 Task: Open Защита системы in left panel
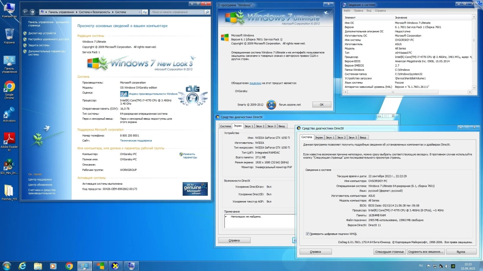(x=38, y=45)
